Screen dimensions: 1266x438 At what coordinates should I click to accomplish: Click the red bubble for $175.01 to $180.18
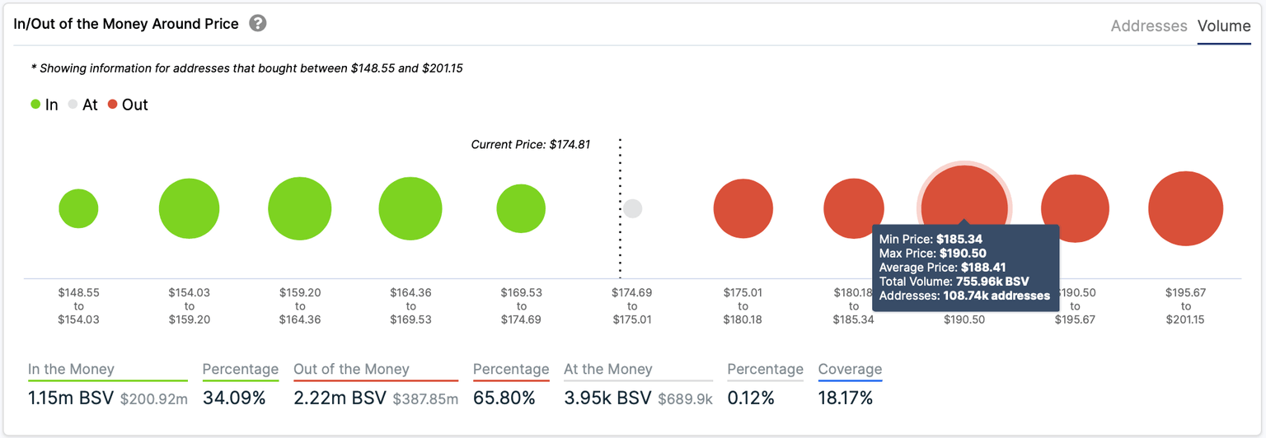(743, 208)
